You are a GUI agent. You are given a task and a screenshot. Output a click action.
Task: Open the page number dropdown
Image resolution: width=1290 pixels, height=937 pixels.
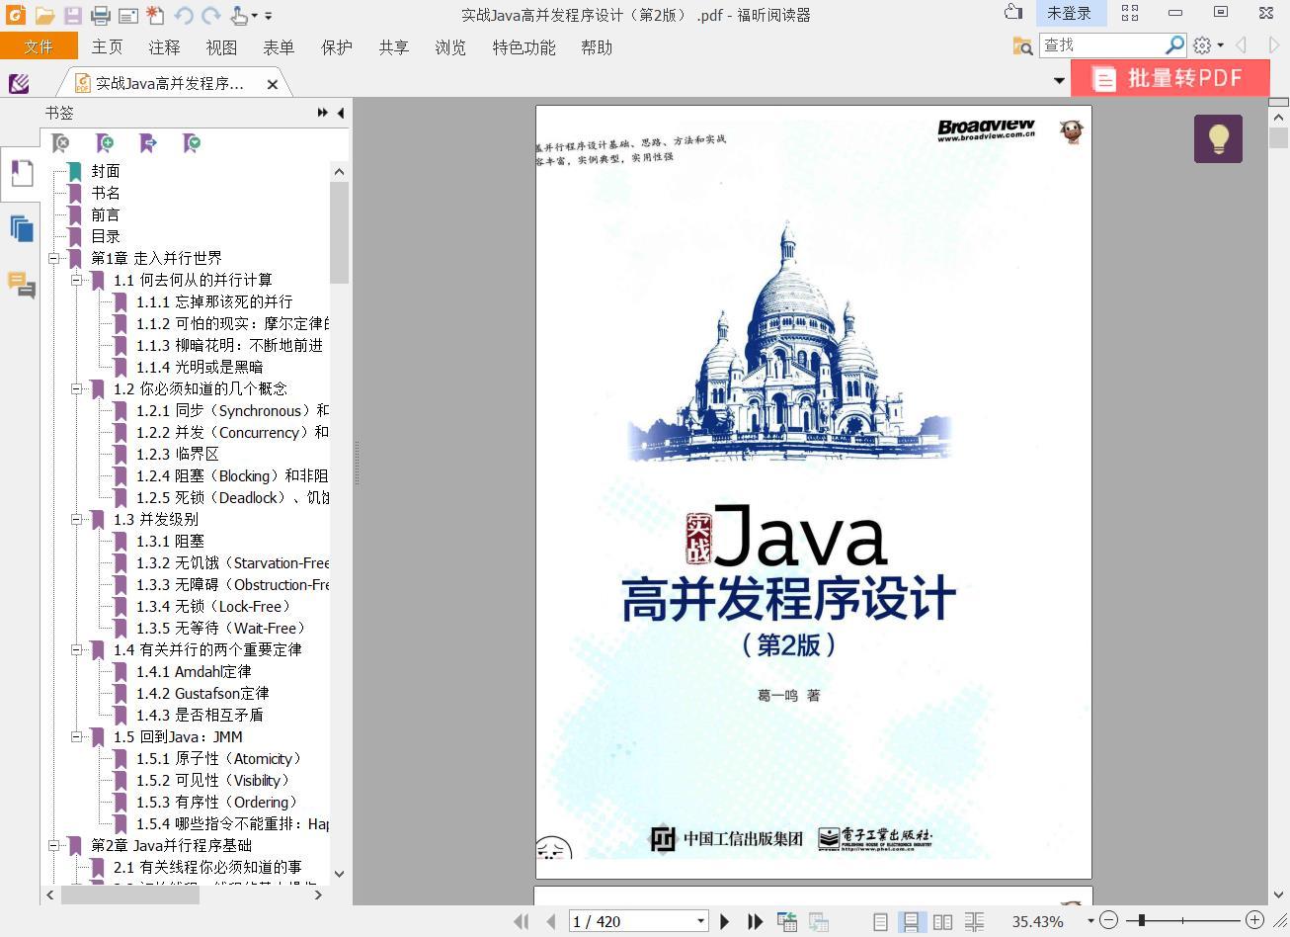click(700, 921)
